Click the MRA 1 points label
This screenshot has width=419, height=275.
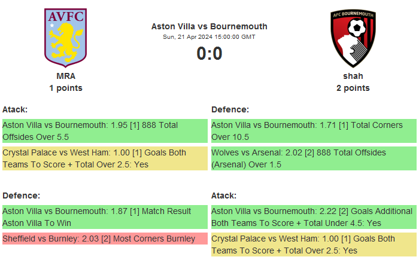(x=66, y=88)
